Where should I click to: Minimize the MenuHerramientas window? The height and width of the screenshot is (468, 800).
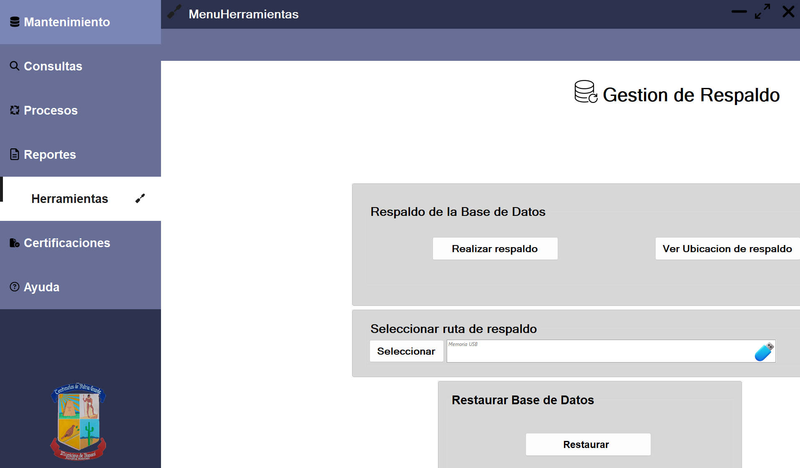tap(739, 12)
